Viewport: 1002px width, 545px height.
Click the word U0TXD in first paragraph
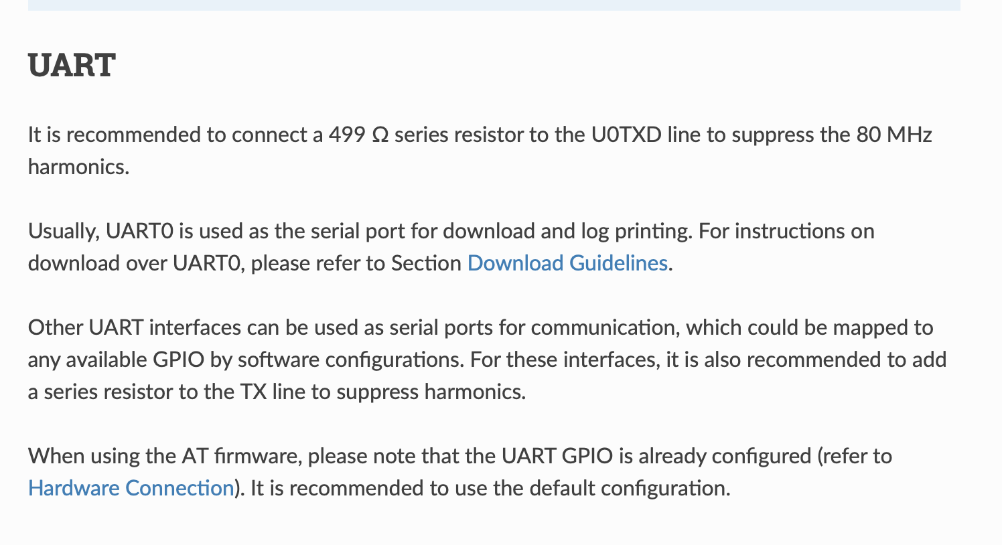(x=626, y=135)
